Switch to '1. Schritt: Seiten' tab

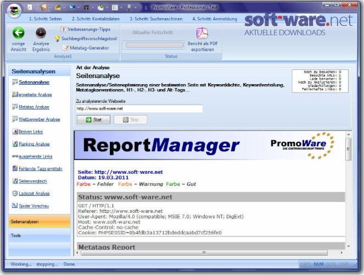click(x=45, y=19)
